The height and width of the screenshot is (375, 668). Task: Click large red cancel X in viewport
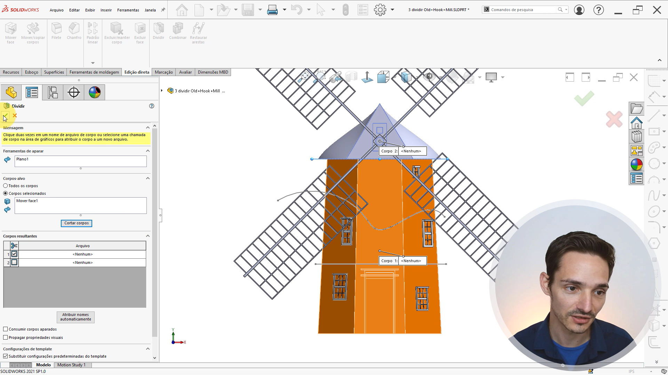click(614, 119)
